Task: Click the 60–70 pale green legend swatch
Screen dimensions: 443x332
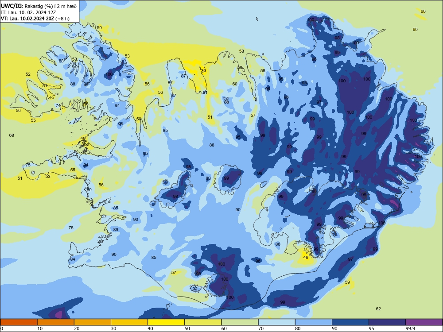Action: pyautogui.click(x=240, y=322)
